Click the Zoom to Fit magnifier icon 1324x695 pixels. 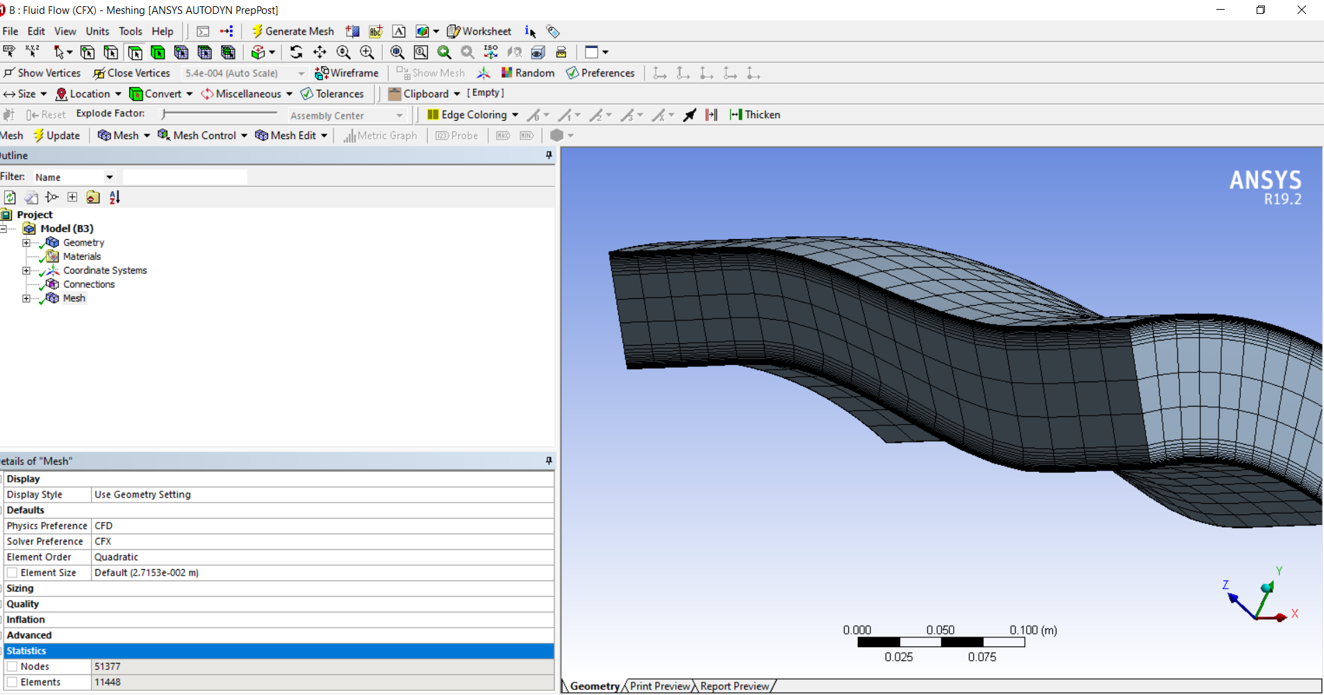click(397, 52)
